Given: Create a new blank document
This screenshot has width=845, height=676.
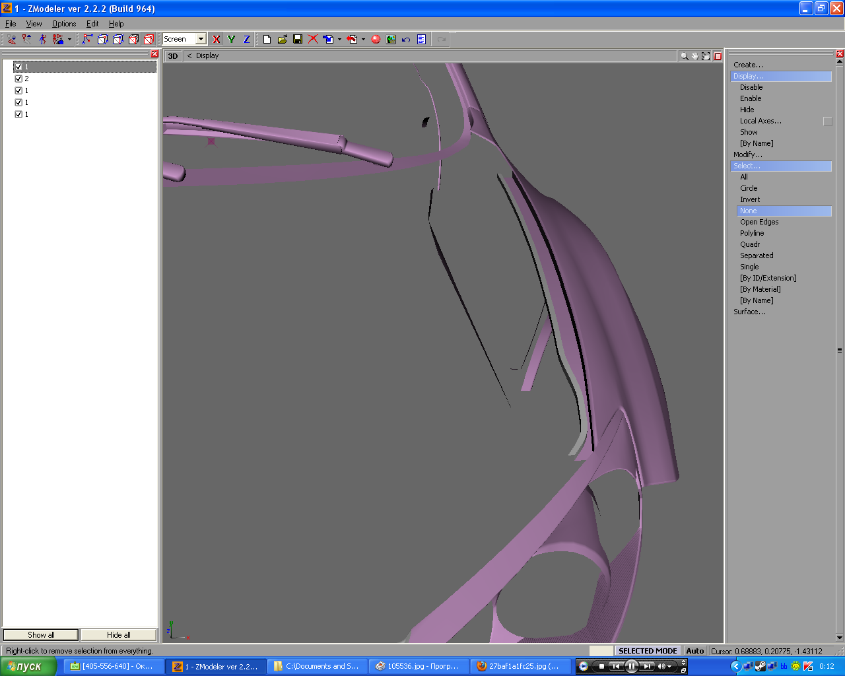Looking at the screenshot, I should (267, 40).
